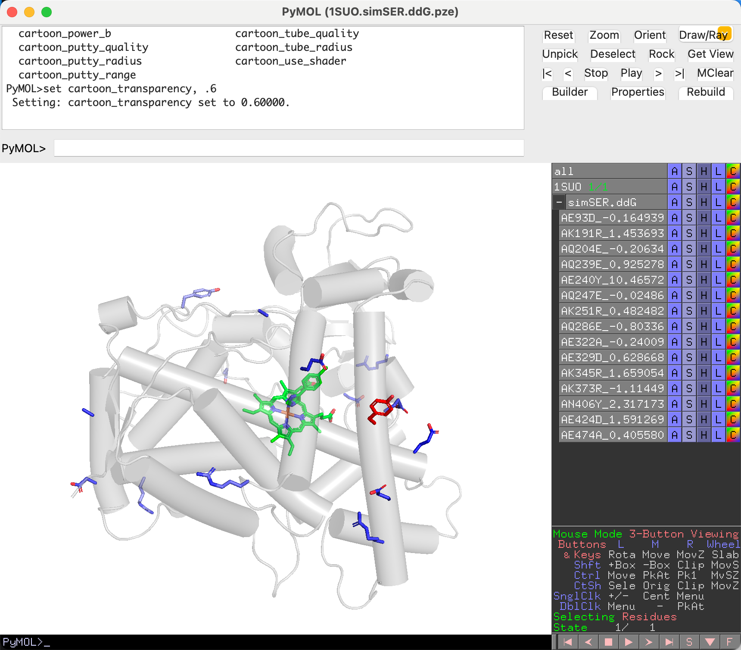Click the Zoom button
This screenshot has height=650, width=741.
point(604,35)
